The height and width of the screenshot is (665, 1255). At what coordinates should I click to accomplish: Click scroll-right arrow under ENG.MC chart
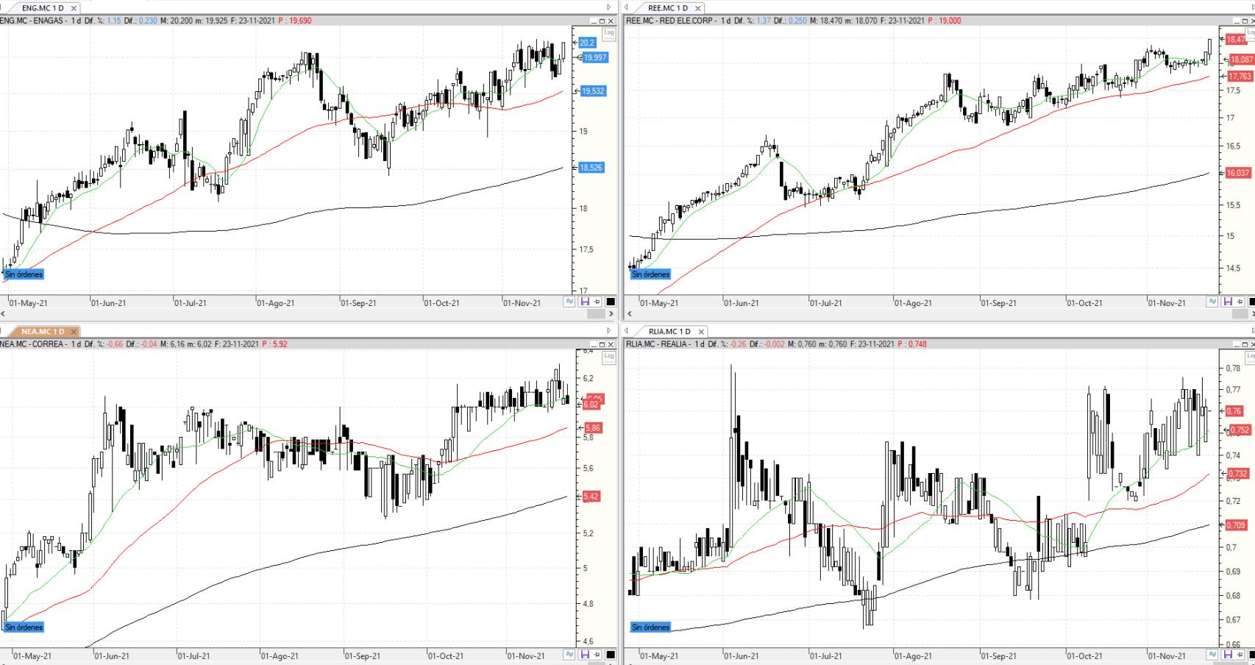click(611, 314)
